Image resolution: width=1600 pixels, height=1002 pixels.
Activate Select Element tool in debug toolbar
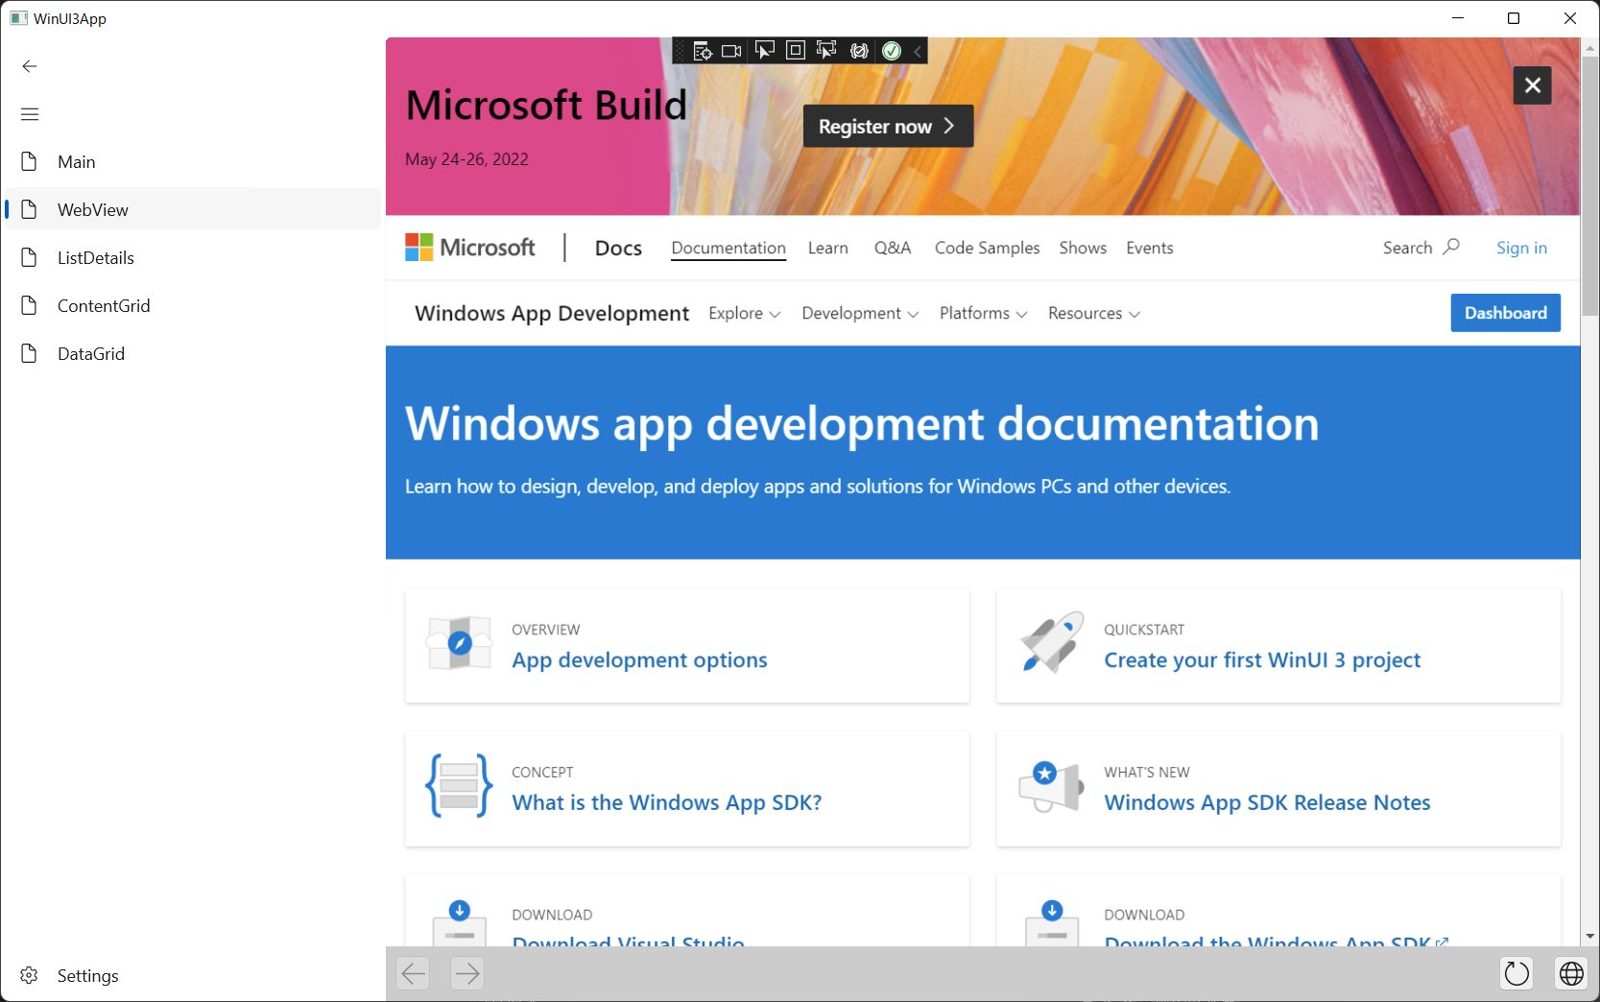[x=765, y=50]
